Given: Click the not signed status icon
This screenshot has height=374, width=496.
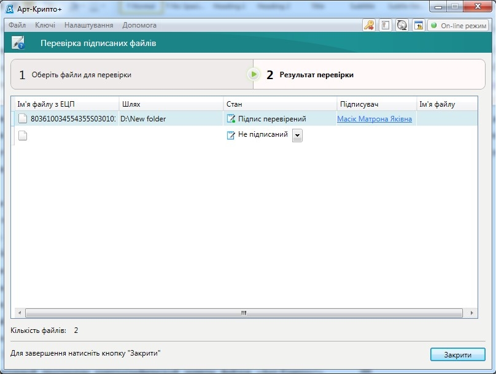Looking at the screenshot, I should (x=231, y=135).
